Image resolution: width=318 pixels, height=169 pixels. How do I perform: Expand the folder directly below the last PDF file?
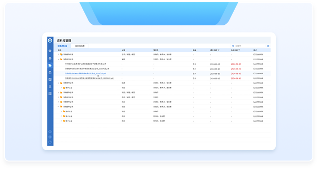59,83
